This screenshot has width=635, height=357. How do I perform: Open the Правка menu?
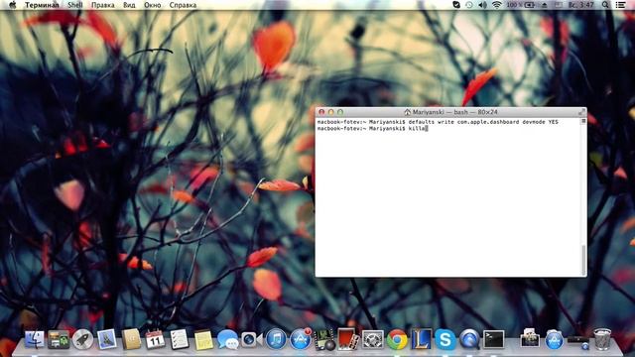(102, 5)
